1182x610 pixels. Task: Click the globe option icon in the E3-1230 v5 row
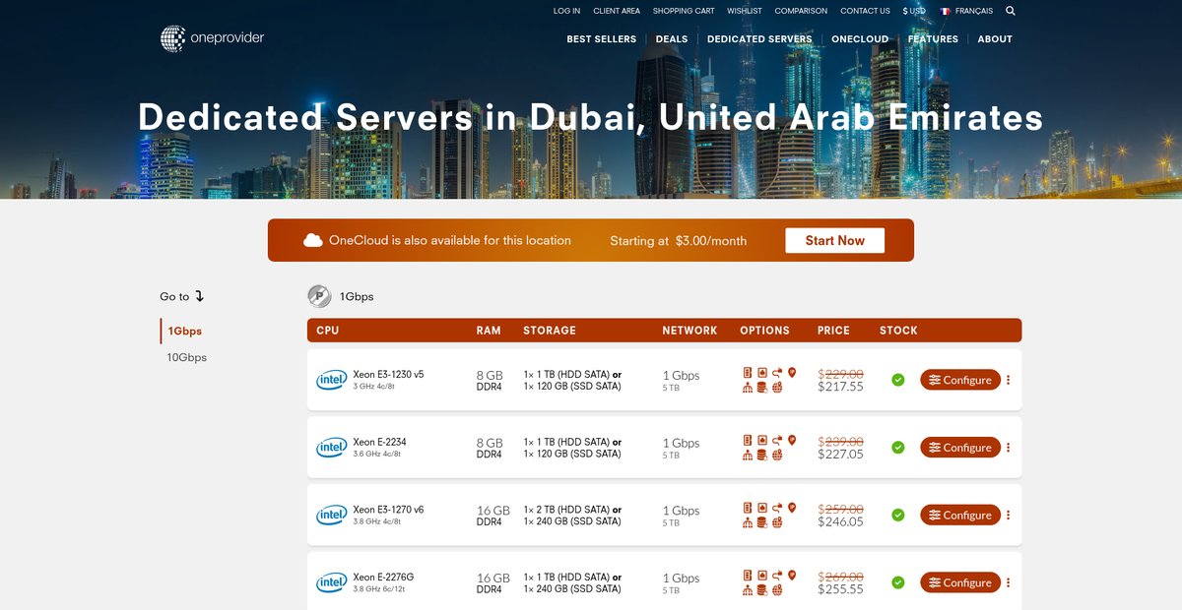pyautogui.click(x=776, y=388)
